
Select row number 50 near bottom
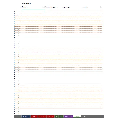point(18,112)
